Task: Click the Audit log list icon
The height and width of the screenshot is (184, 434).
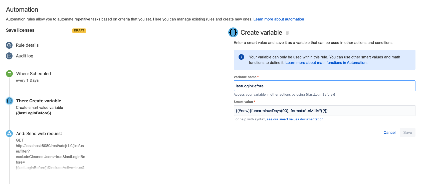Action: coord(9,56)
